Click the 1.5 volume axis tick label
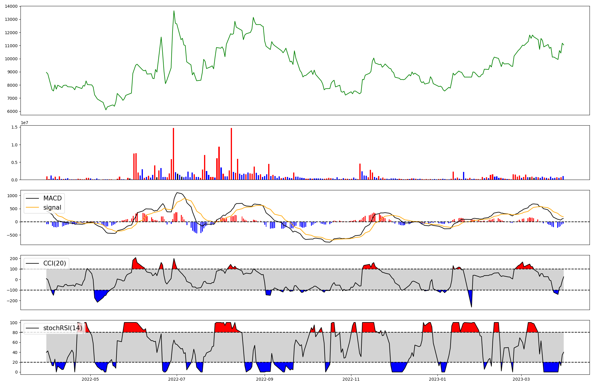594x386 pixels. (x=14, y=127)
